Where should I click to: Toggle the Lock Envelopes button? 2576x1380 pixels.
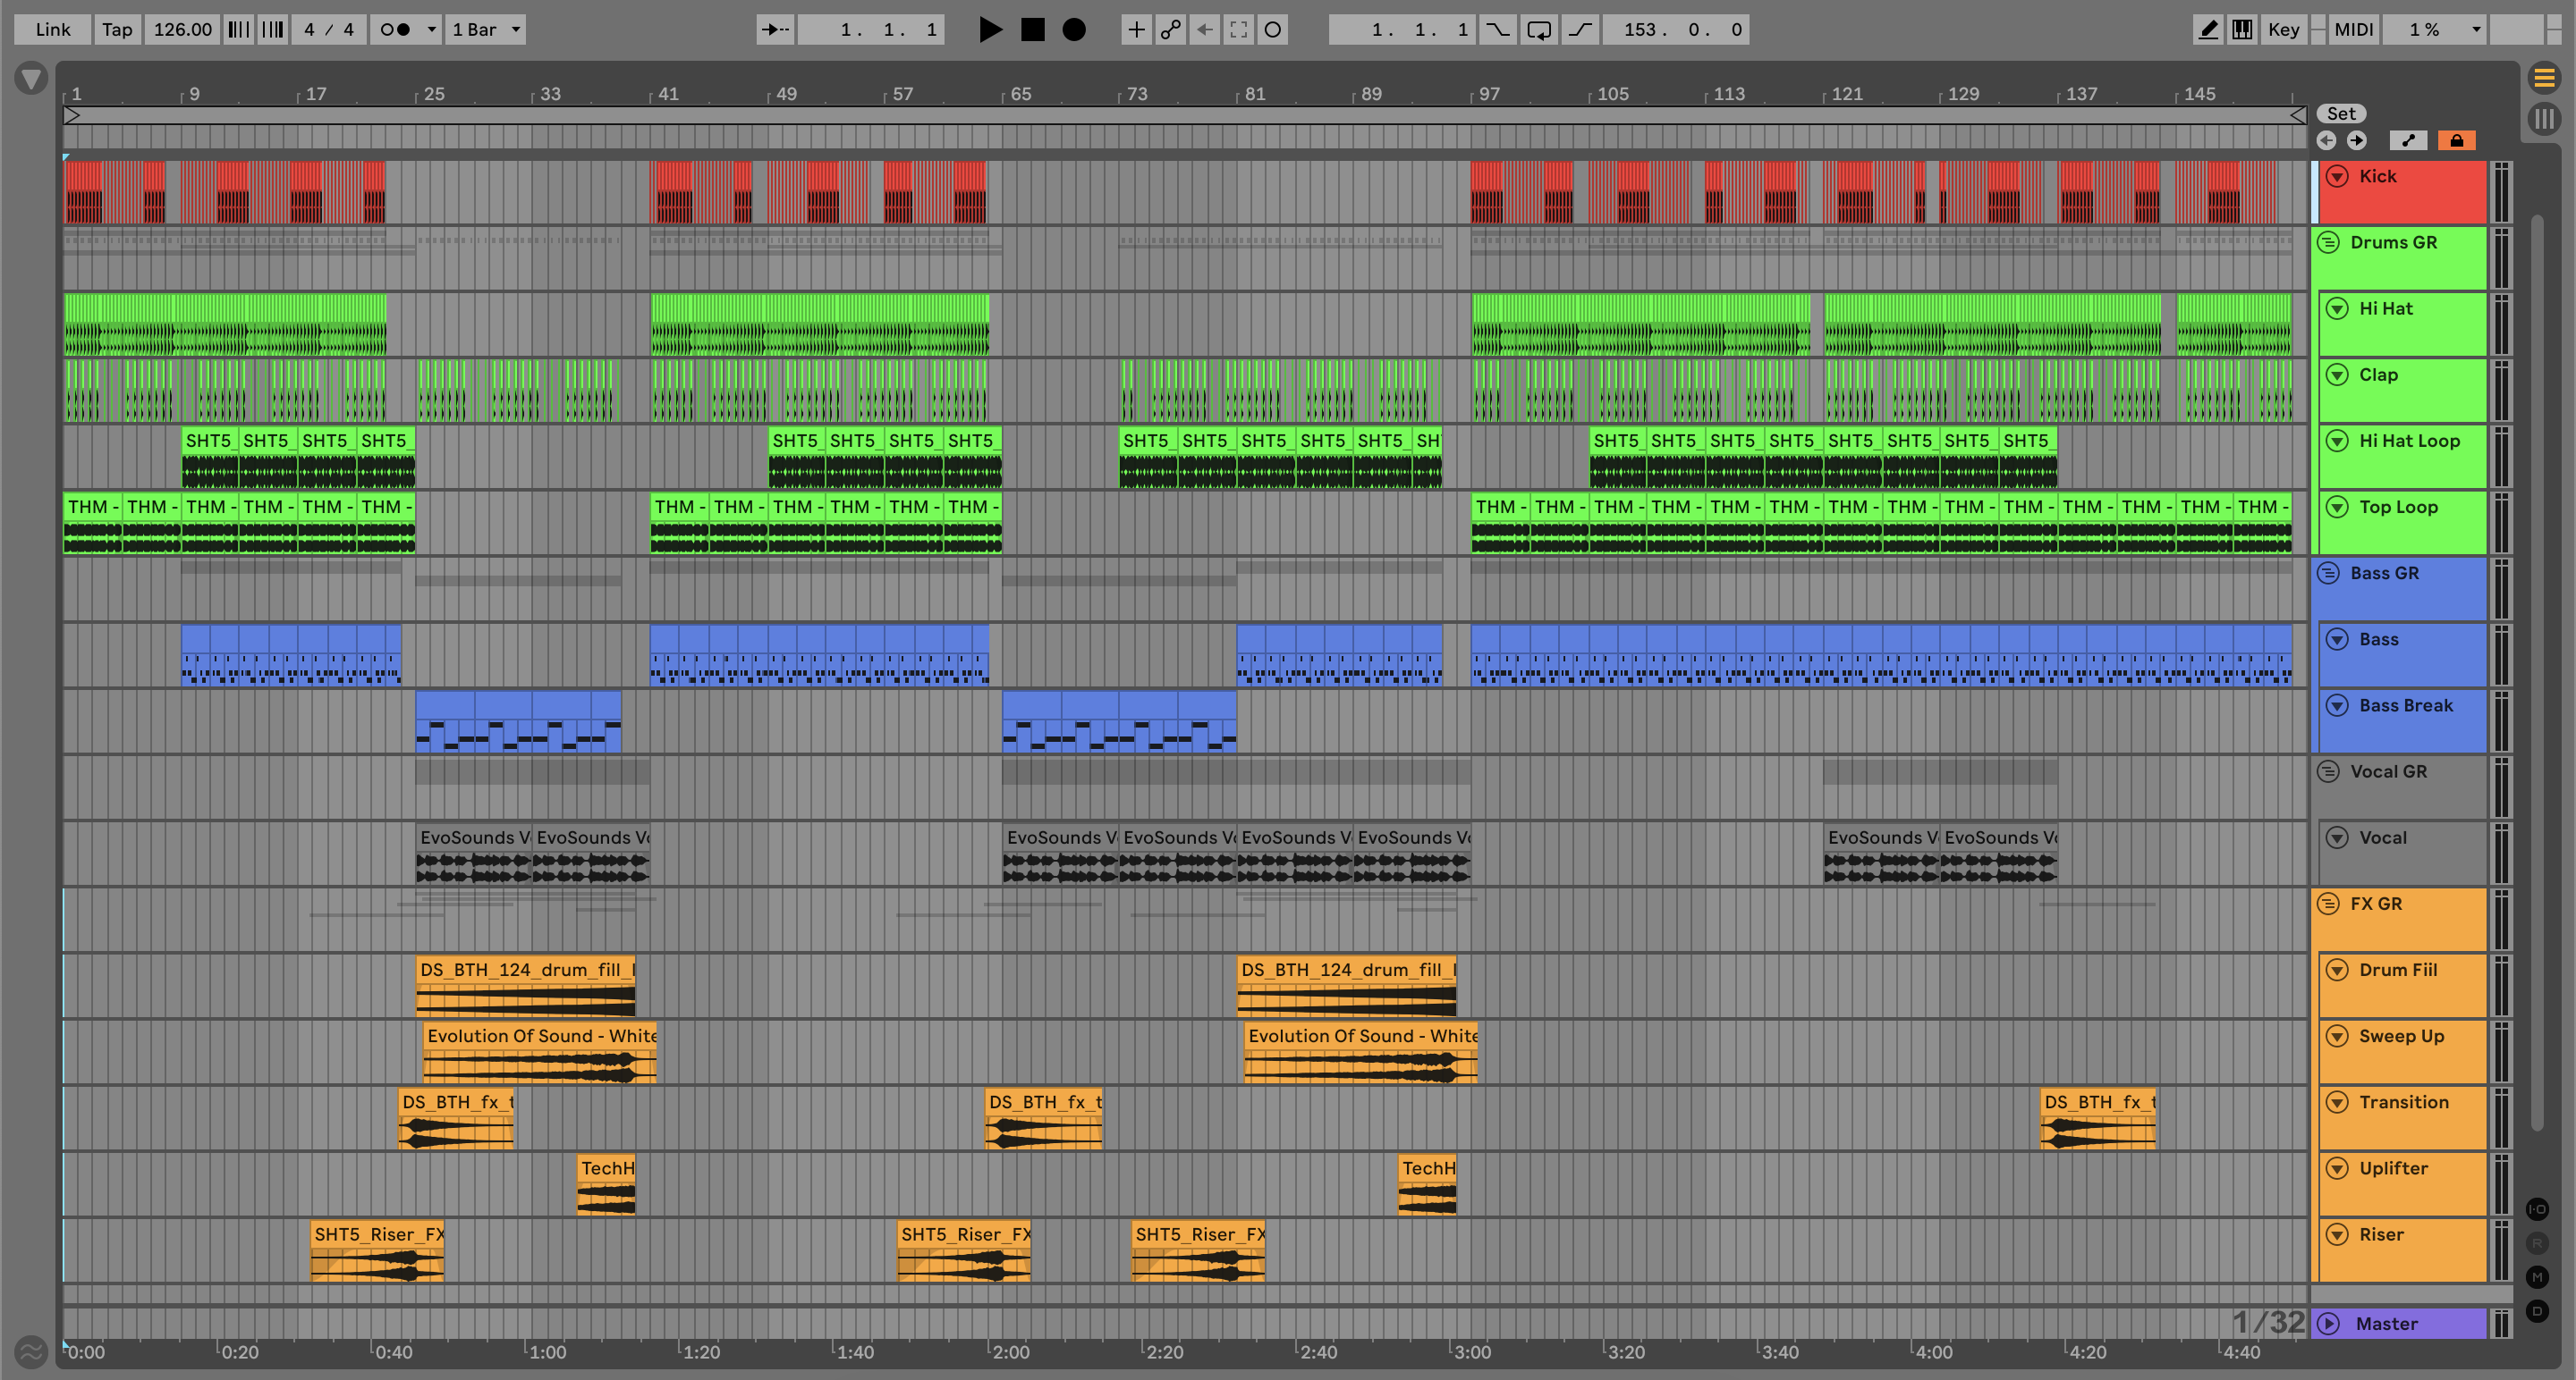click(x=2456, y=140)
